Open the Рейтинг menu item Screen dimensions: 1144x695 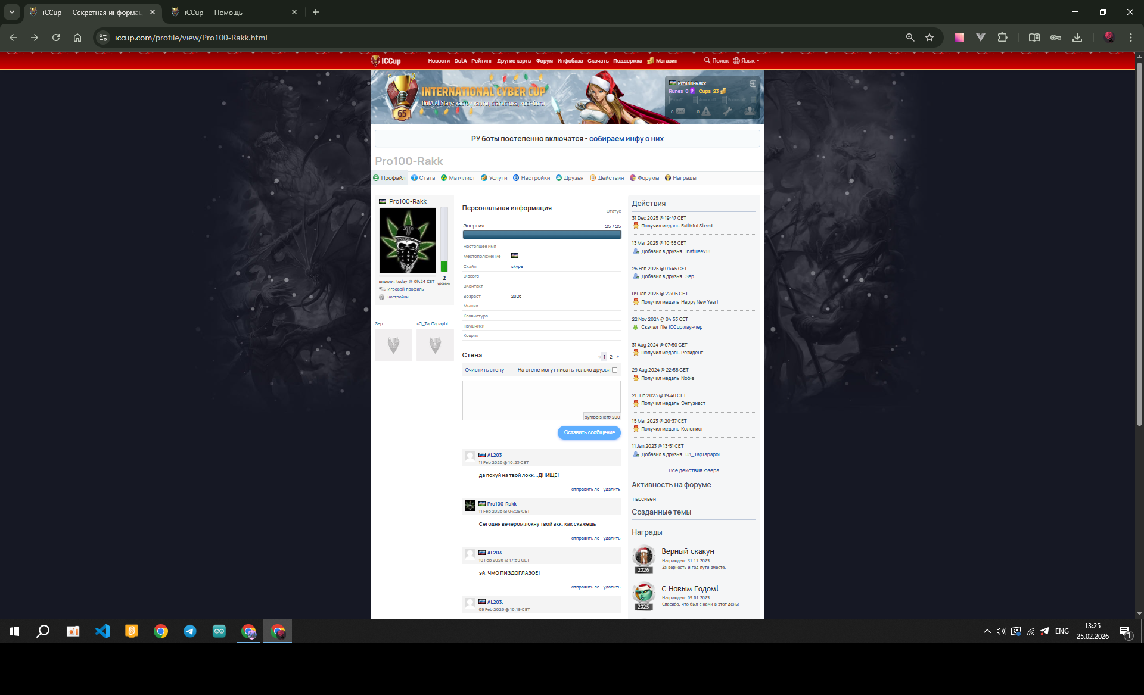point(481,61)
